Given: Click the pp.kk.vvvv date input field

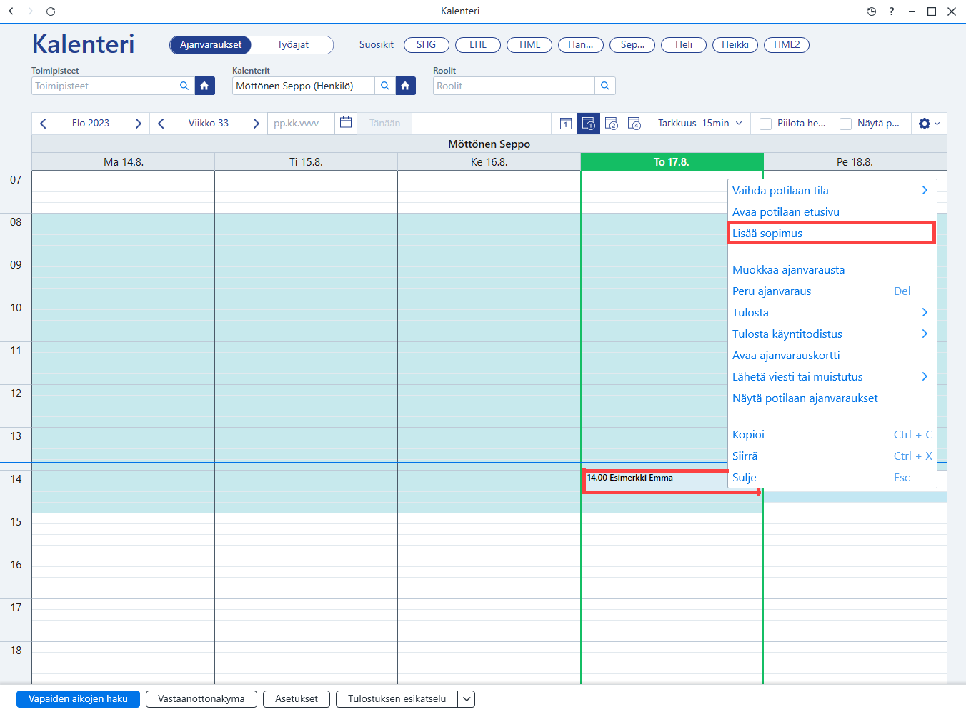Looking at the screenshot, I should click(301, 124).
